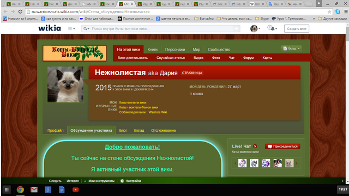Click the СТРАЖНИЦА user tag badge
The image size is (349, 196).
192,73
